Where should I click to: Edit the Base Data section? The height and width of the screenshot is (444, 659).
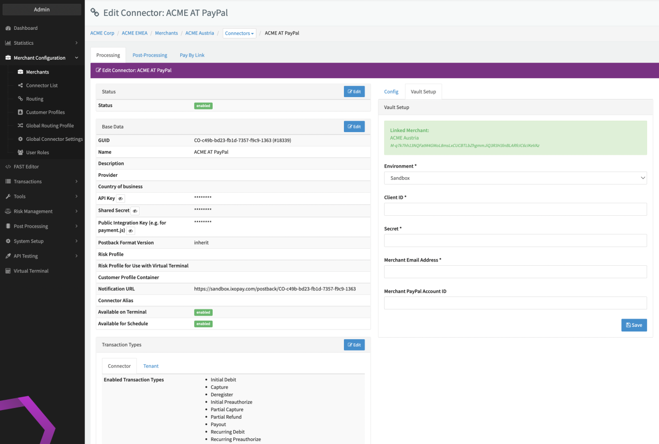[x=354, y=126]
